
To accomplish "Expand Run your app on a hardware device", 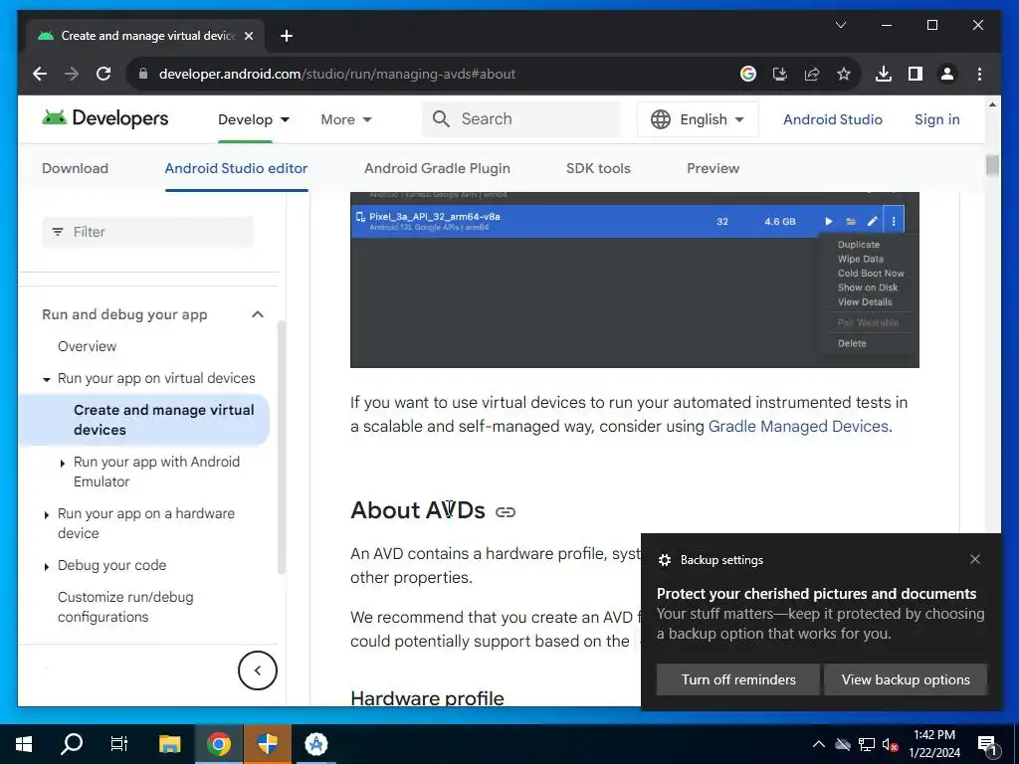I will (46, 515).
